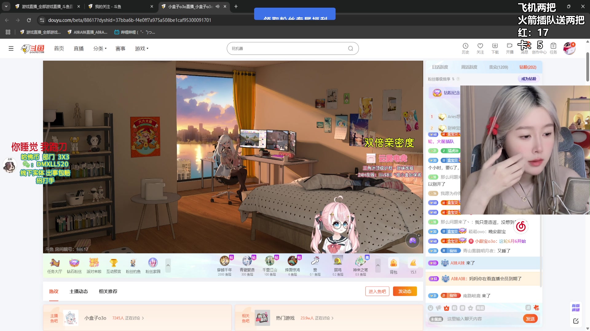Image resolution: width=590 pixels, height=331 pixels.
Task: Open the 背包 backpack
Action: (x=394, y=266)
